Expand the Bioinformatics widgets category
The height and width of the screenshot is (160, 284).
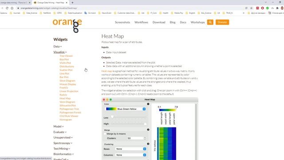coord(63,154)
